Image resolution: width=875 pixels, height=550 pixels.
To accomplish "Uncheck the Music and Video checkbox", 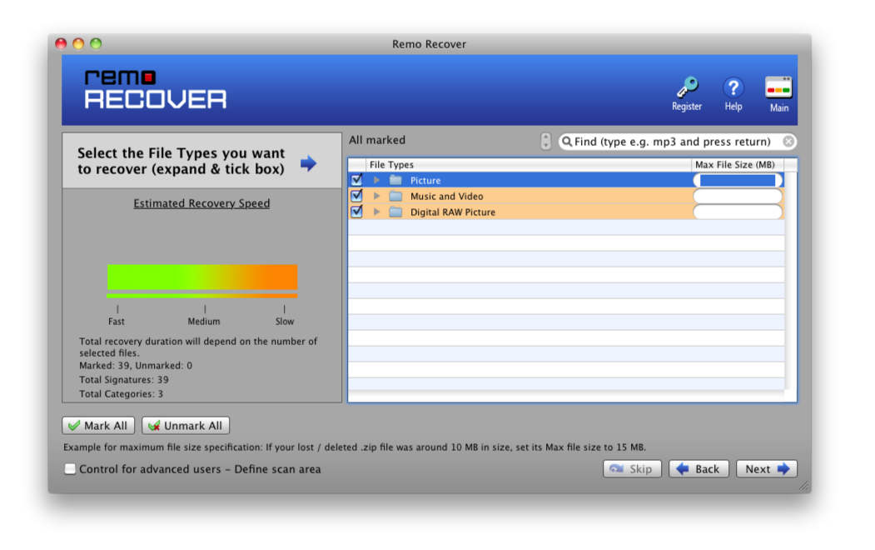I will tap(356, 196).
